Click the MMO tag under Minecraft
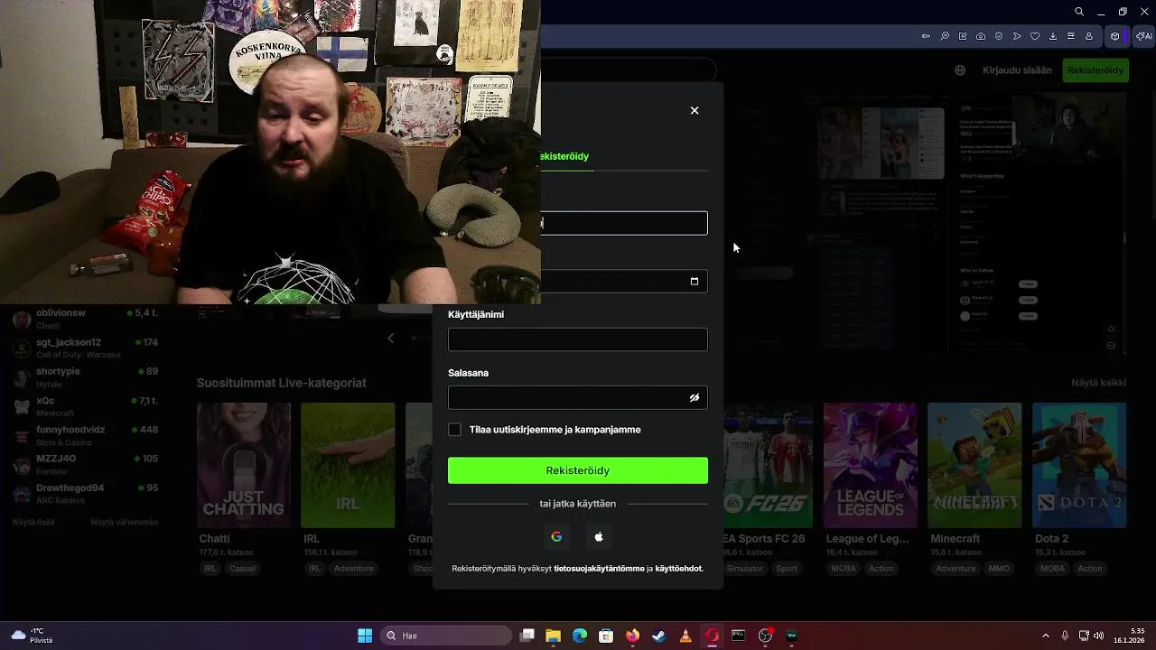This screenshot has width=1156, height=650. 999,569
